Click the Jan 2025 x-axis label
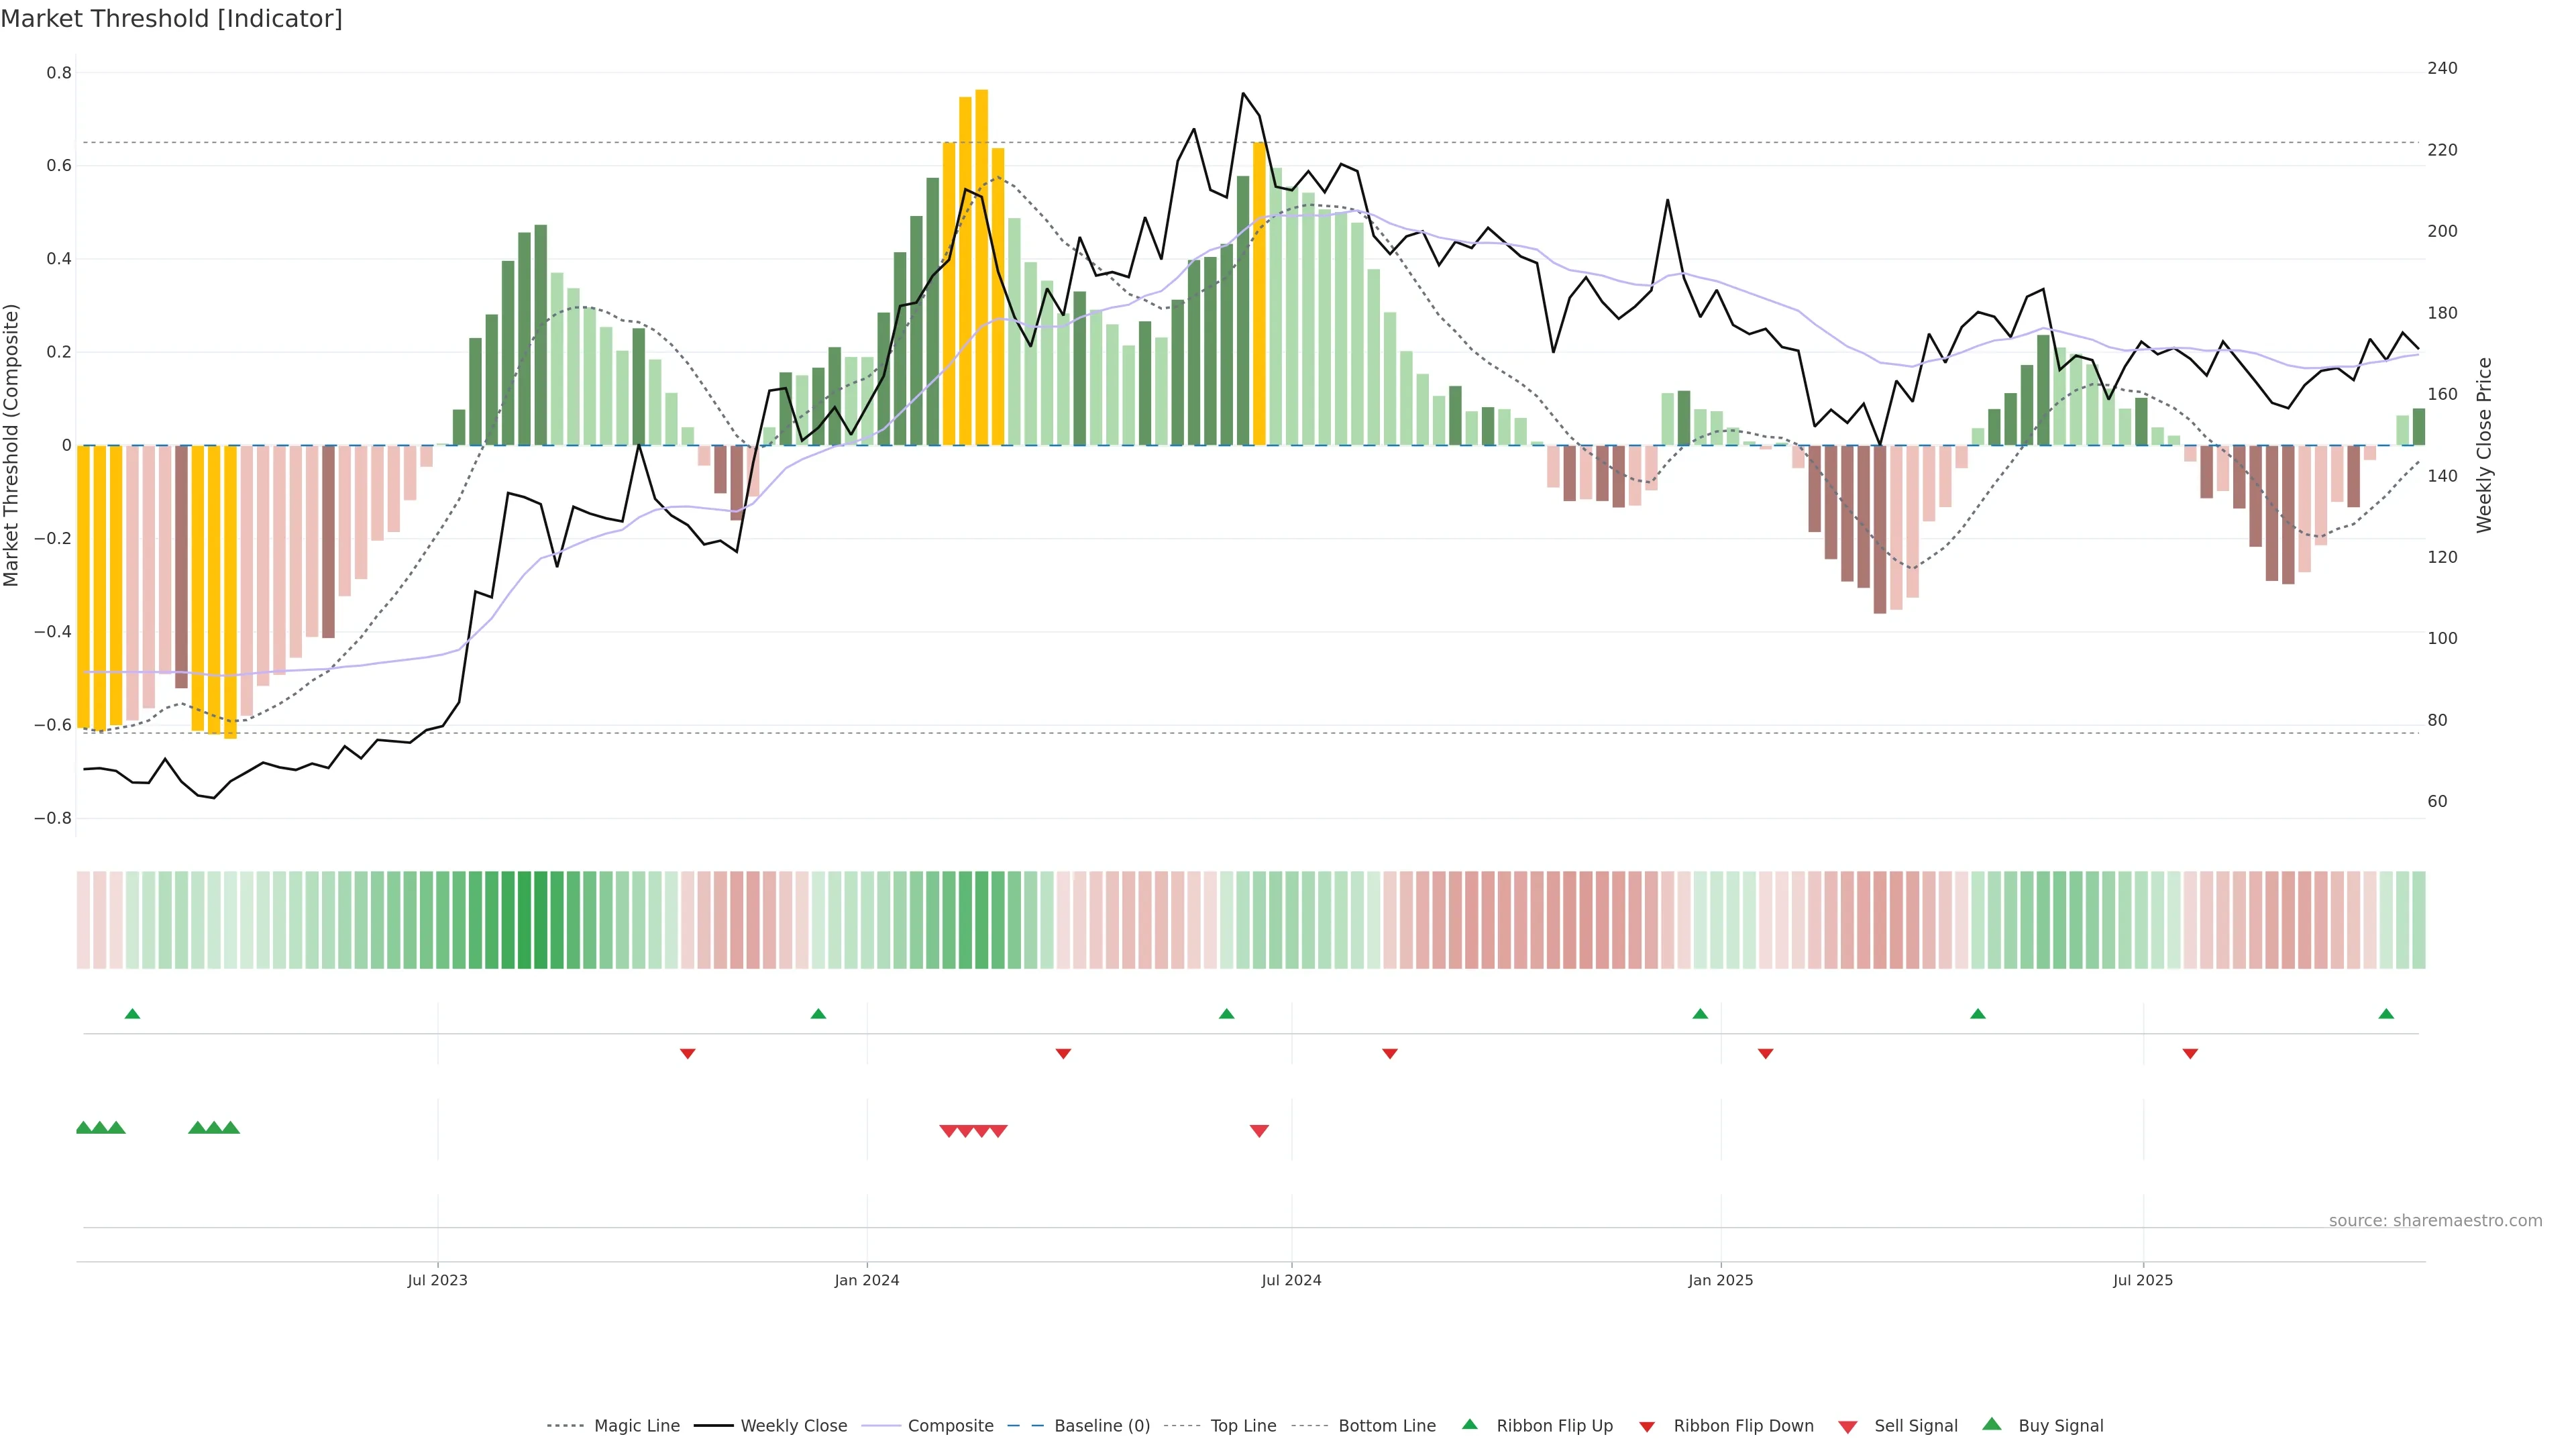Viewport: 2576px width, 1449px height. 1720,1280
